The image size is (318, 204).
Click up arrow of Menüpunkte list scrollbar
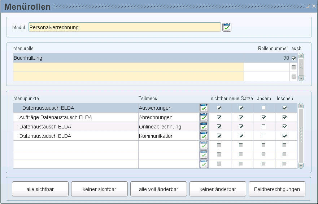point(301,106)
